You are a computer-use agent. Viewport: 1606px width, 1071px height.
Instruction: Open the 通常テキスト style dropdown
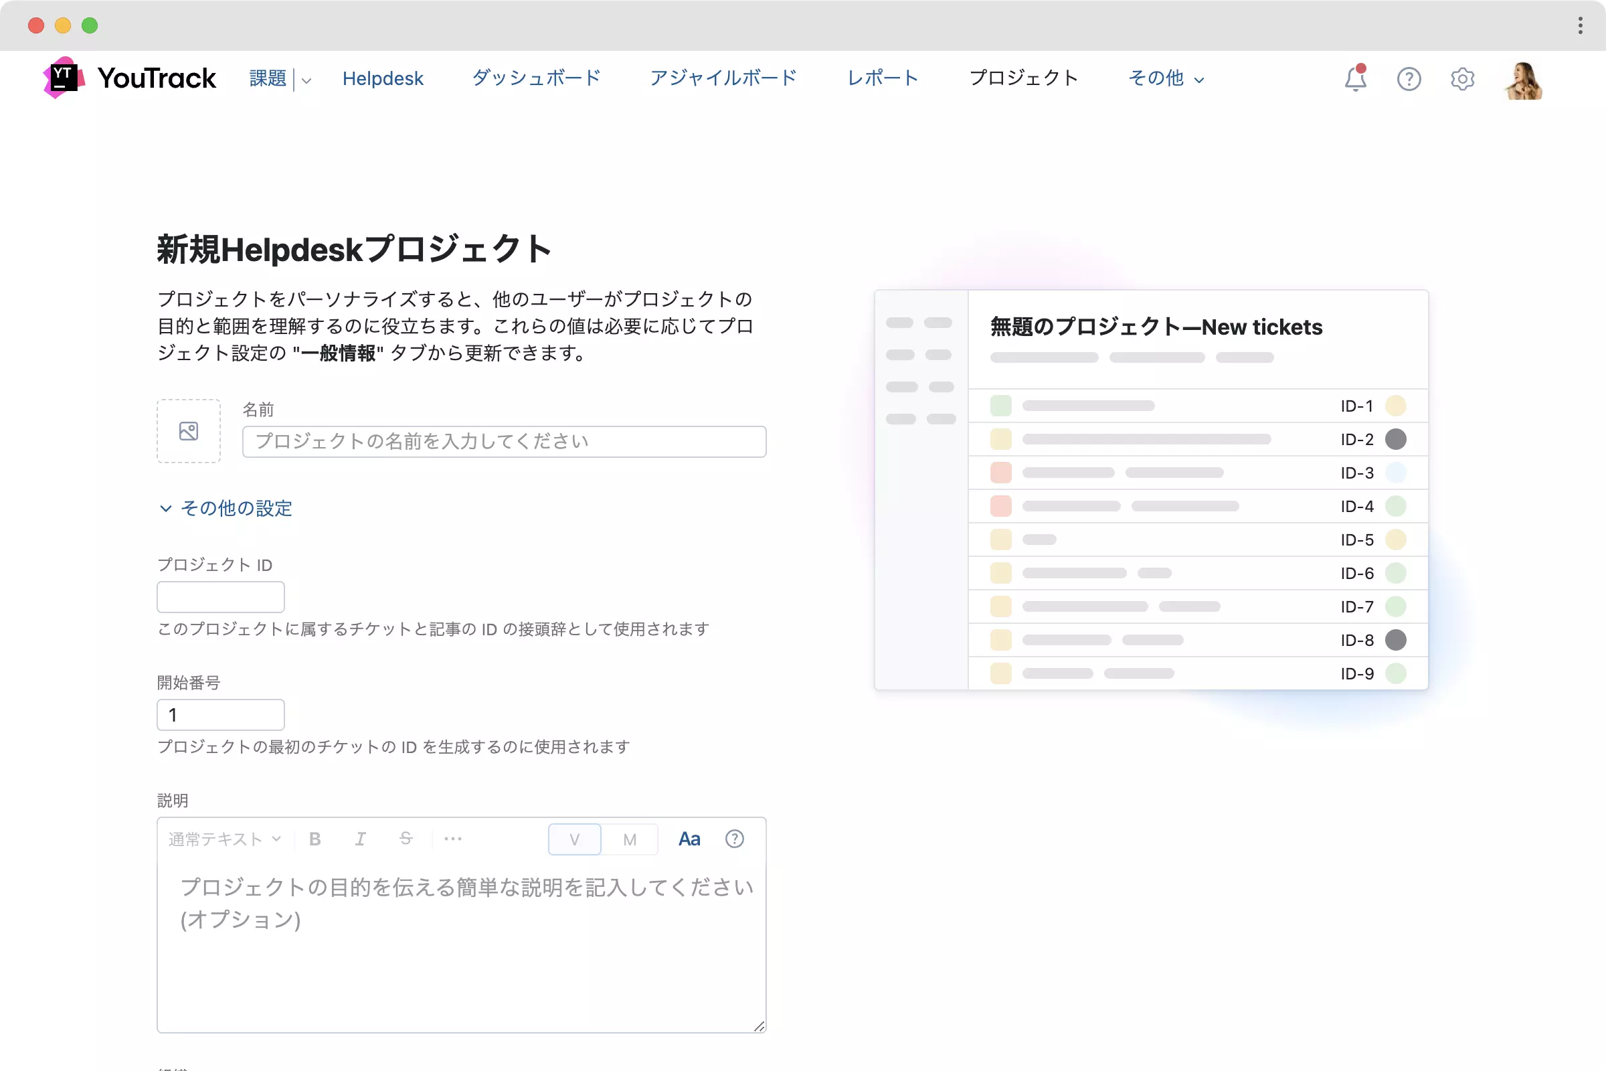click(x=225, y=839)
